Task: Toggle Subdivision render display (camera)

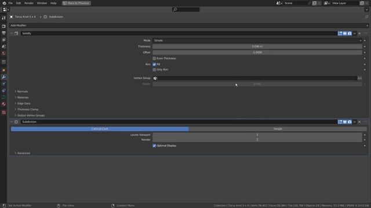Action: 350,122
